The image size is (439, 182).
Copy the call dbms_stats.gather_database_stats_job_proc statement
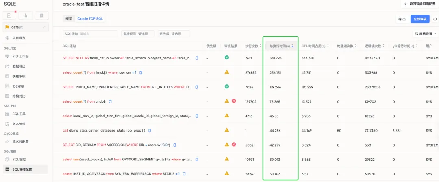point(150,130)
